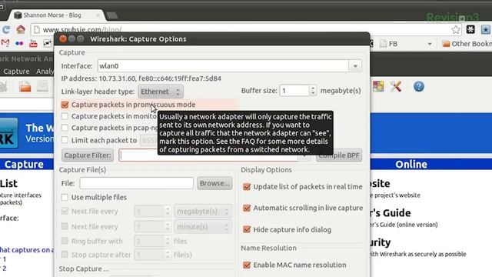
Task: Open capture file via Wireshark folder icon
Action: pos(25,86)
